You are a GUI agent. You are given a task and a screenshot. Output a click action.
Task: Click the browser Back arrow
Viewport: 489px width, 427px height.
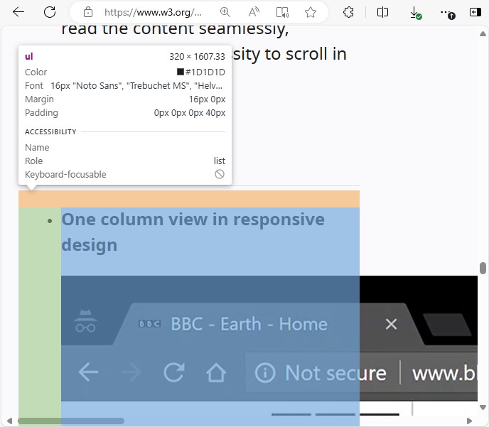(x=18, y=12)
